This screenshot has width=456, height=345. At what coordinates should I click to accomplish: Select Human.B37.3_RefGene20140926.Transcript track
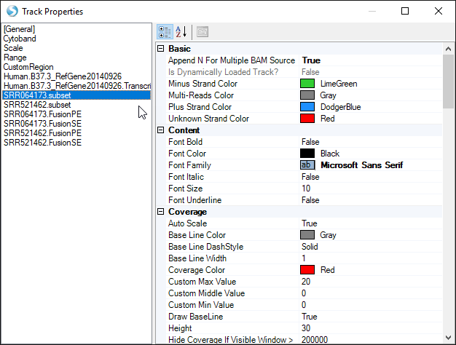point(76,86)
